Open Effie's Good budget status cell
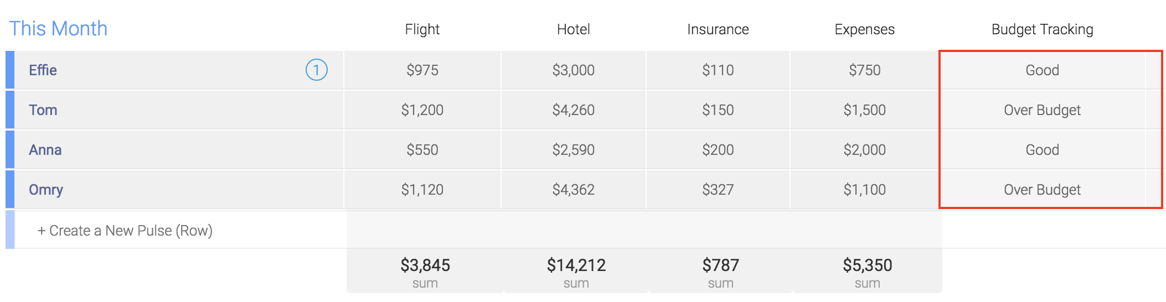The image size is (1166, 302). (x=1043, y=70)
